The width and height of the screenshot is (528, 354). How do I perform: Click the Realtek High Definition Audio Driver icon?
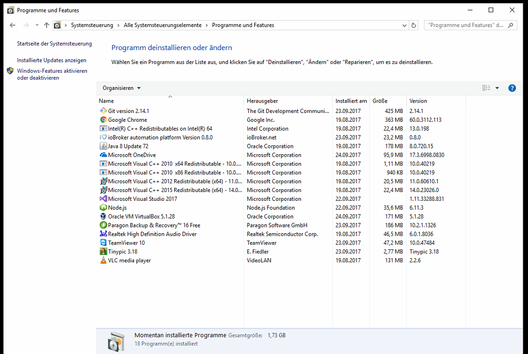click(103, 234)
